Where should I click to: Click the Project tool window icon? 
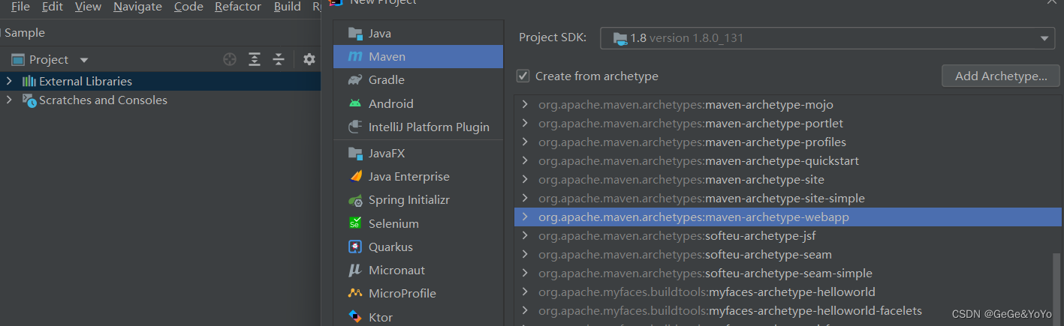(18, 59)
